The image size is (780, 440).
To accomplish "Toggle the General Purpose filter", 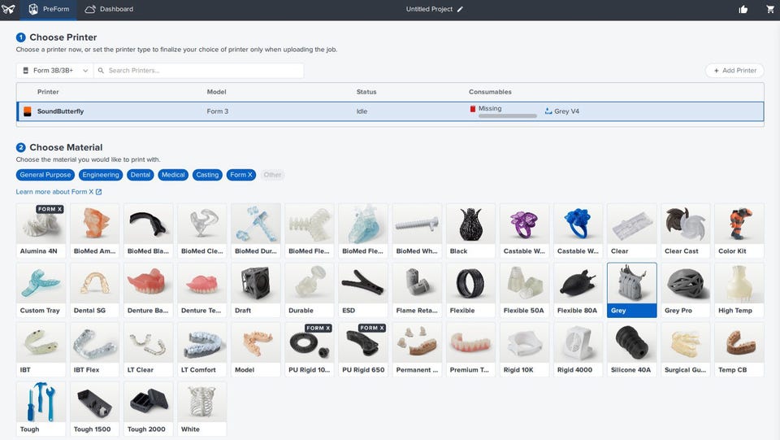I will [x=45, y=175].
